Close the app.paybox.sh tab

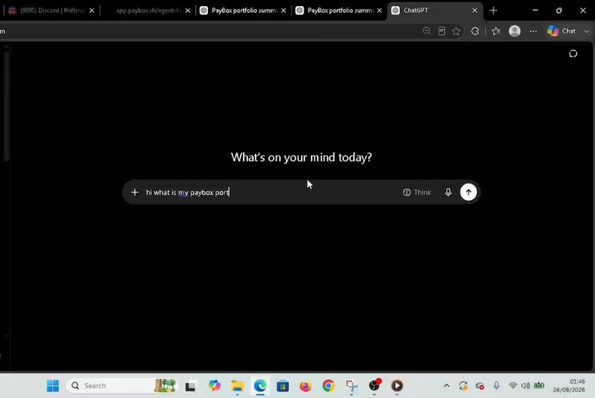coord(187,10)
